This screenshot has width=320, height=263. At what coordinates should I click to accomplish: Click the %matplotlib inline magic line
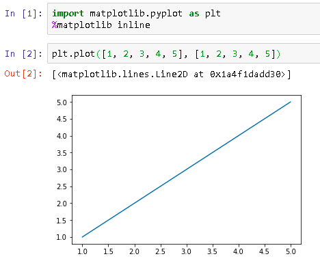coord(101,25)
